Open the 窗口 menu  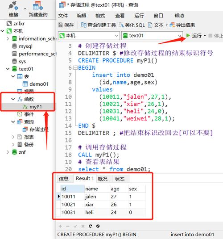[x=158, y=16]
